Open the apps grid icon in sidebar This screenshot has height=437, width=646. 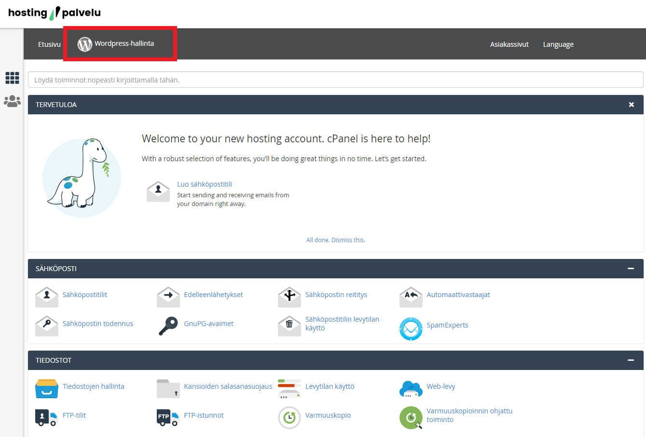click(x=12, y=78)
